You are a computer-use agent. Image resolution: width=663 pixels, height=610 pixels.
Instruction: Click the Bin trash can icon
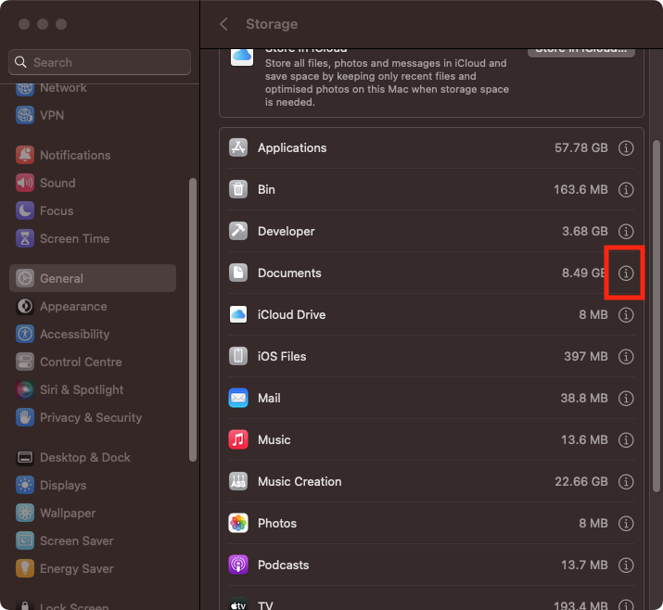pyautogui.click(x=238, y=189)
